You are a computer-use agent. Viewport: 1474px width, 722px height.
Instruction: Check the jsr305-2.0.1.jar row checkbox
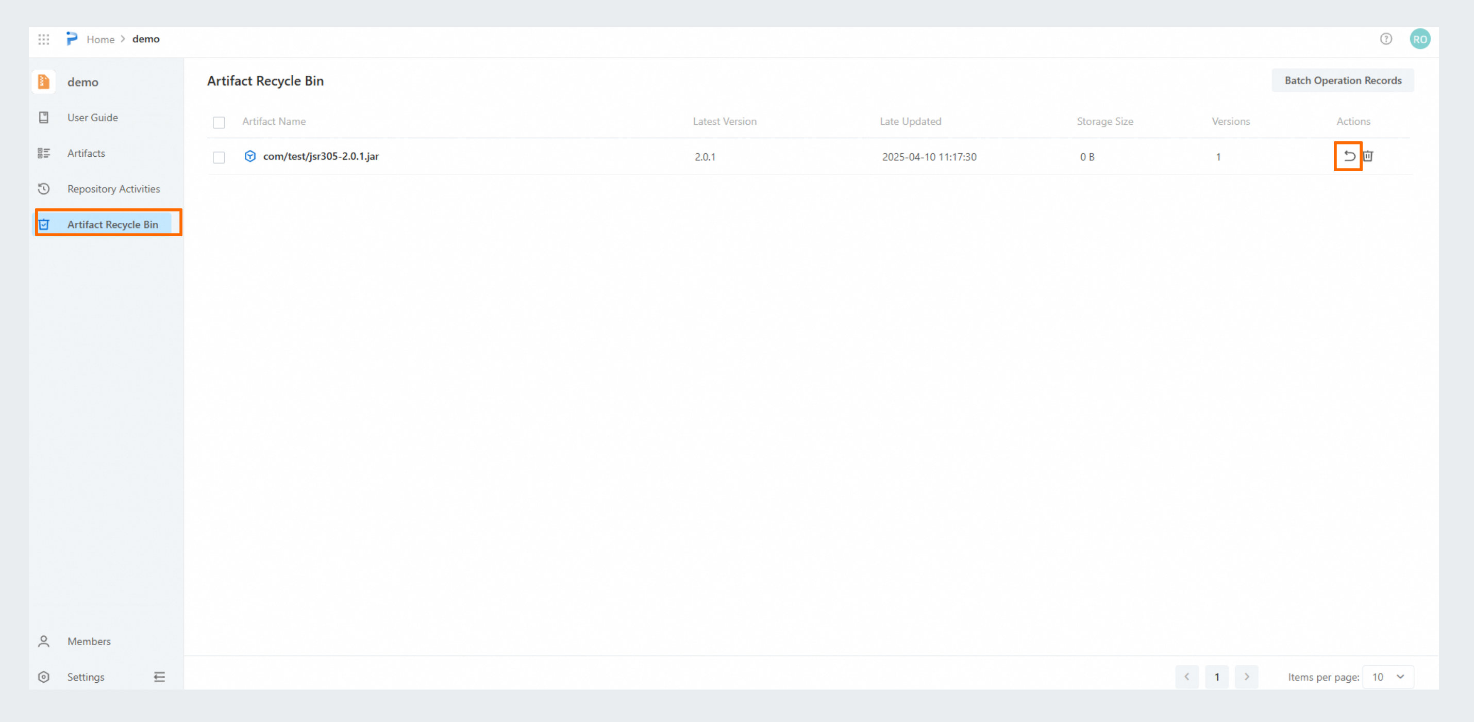click(x=219, y=157)
